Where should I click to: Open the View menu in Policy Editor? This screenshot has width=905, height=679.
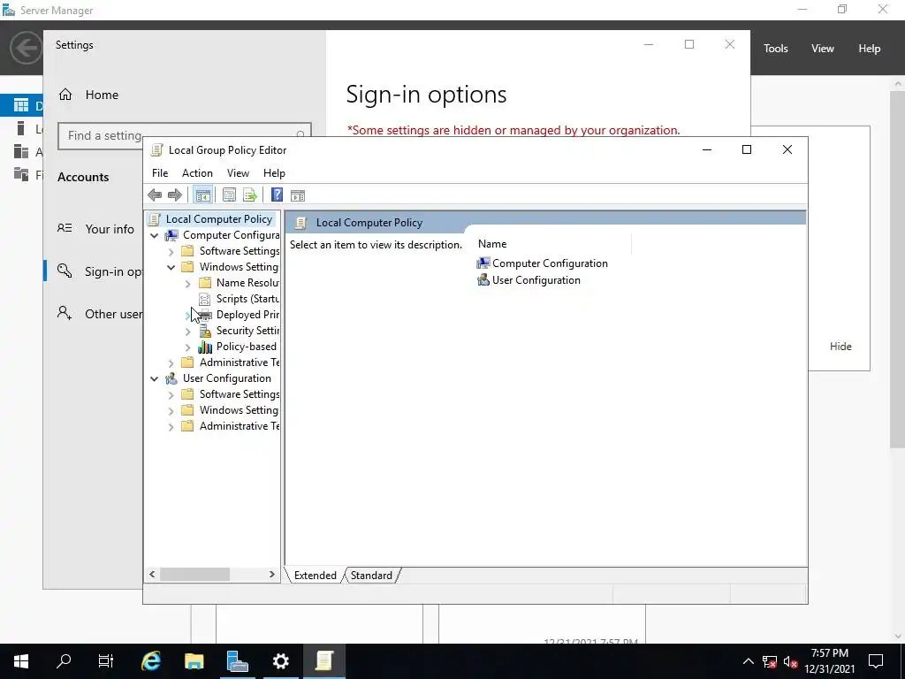tap(238, 173)
